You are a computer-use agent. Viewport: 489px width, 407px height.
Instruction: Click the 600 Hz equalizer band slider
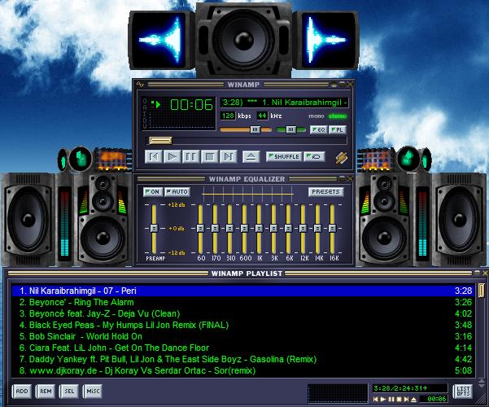[x=244, y=229]
